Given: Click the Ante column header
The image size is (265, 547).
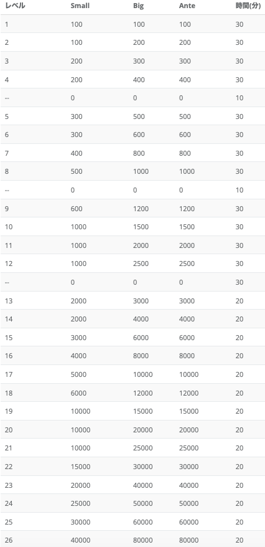Looking at the screenshot, I should 187,6.
